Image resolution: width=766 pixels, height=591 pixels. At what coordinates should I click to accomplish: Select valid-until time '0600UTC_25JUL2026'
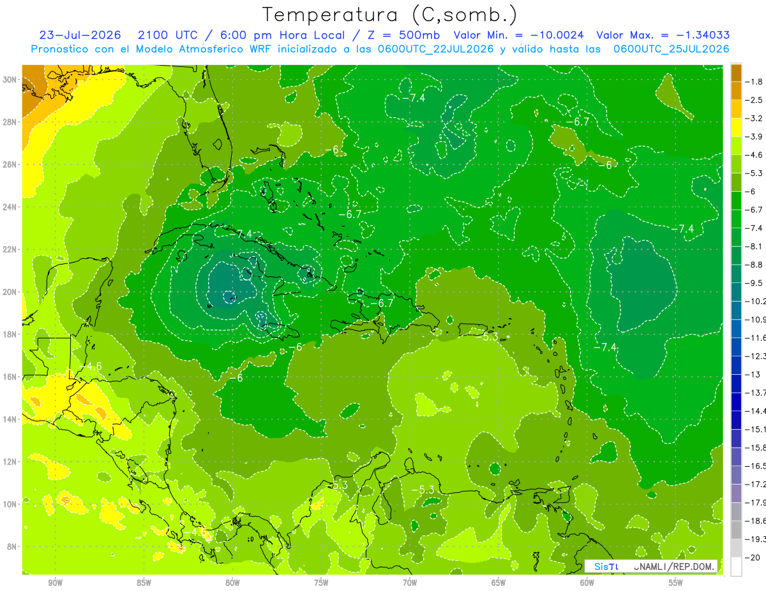[x=671, y=49]
